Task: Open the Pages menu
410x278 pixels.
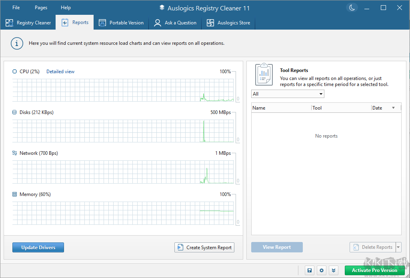Action: [x=41, y=8]
